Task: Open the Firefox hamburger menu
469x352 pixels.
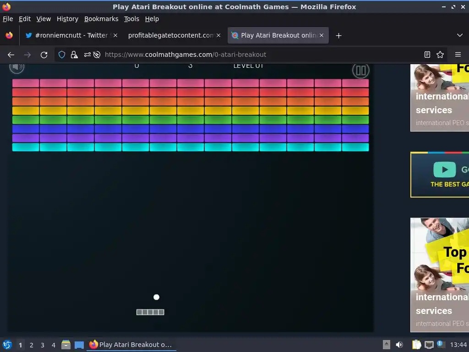Action: click(x=458, y=55)
